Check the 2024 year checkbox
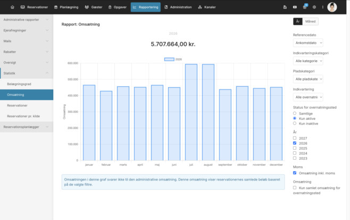350x220 pixels. tap(295, 153)
